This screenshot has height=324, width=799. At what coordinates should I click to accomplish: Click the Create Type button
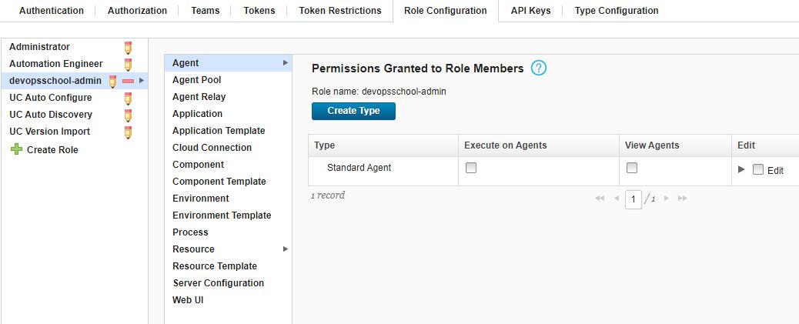pos(353,111)
